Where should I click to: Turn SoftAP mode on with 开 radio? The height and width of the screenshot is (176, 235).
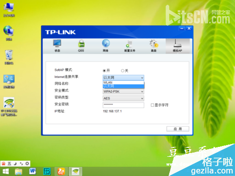104,71
